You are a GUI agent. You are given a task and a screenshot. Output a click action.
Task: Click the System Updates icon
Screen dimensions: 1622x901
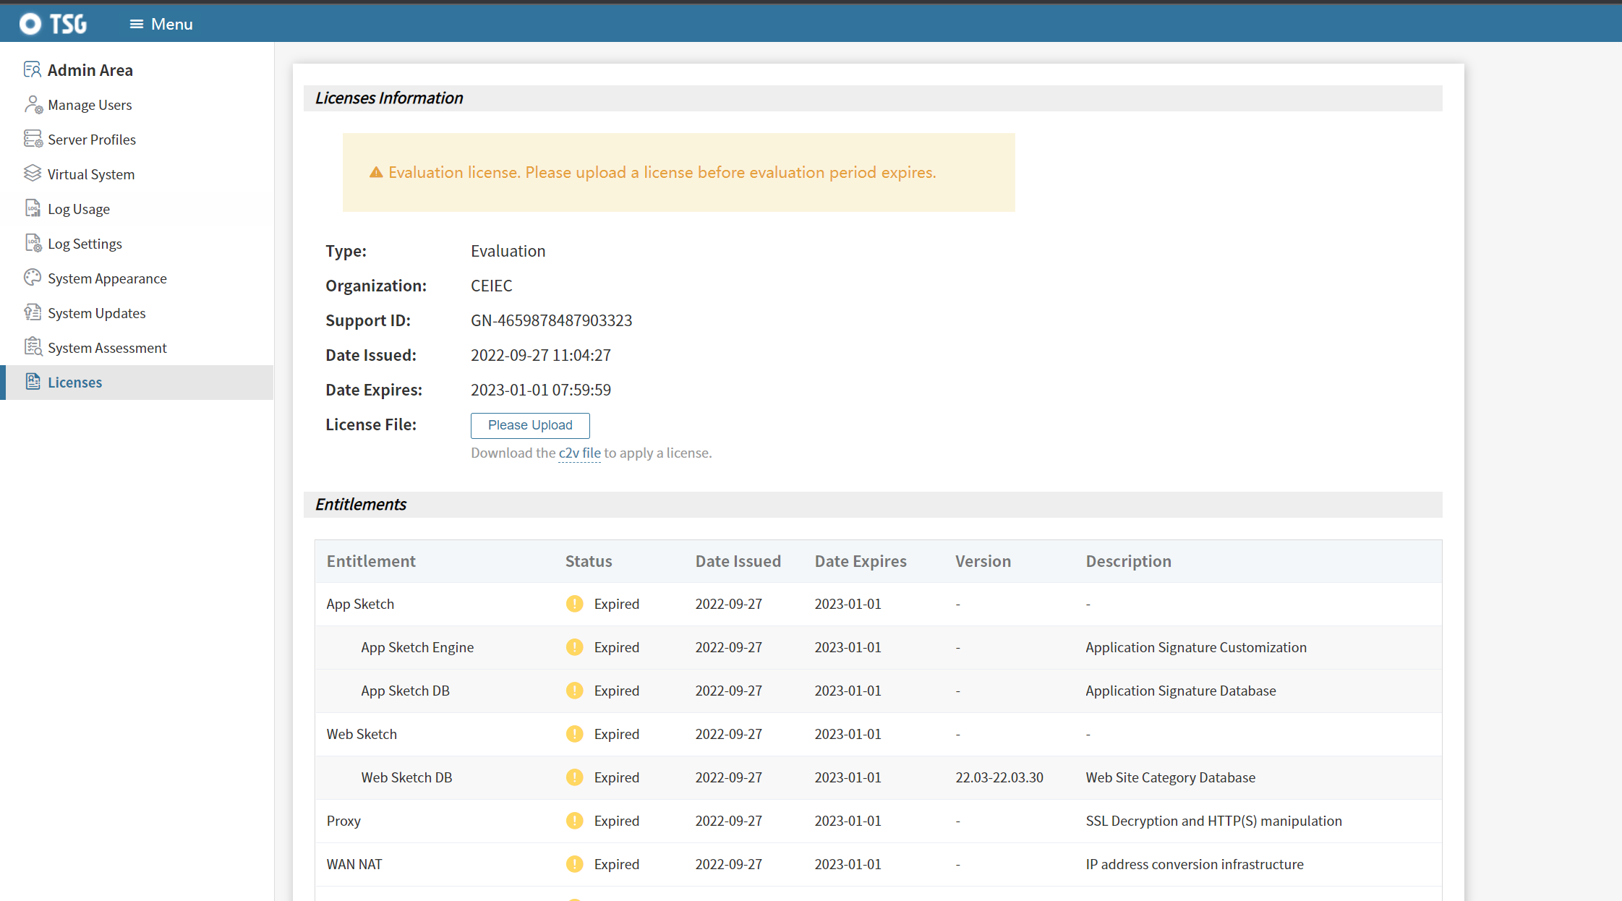(33, 312)
